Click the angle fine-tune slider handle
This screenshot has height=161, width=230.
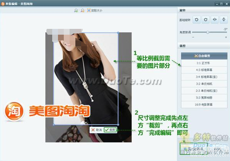tap(208, 32)
